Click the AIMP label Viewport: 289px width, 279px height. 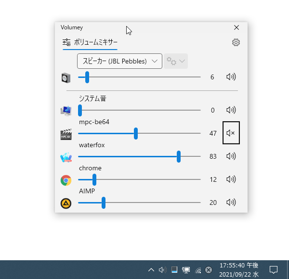coord(87,191)
